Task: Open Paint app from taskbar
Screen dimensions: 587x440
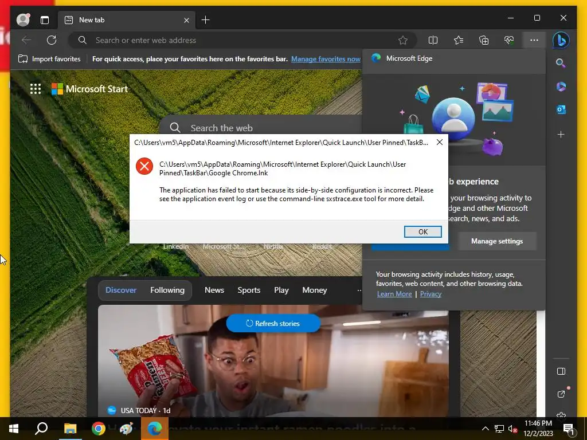Action: click(127, 429)
